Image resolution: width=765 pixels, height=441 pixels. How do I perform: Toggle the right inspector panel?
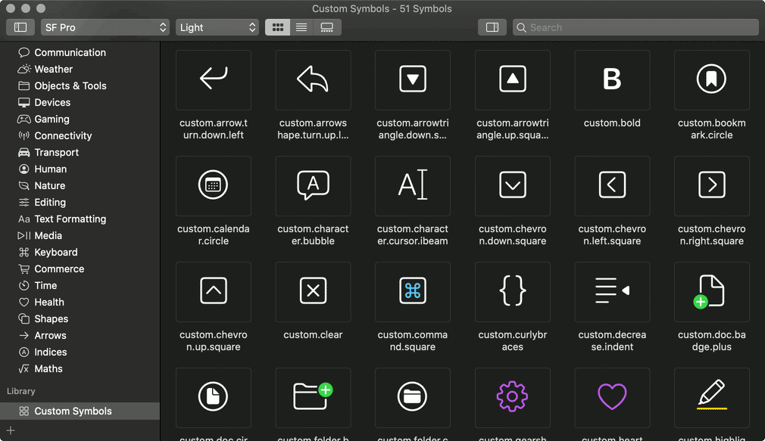pos(492,27)
